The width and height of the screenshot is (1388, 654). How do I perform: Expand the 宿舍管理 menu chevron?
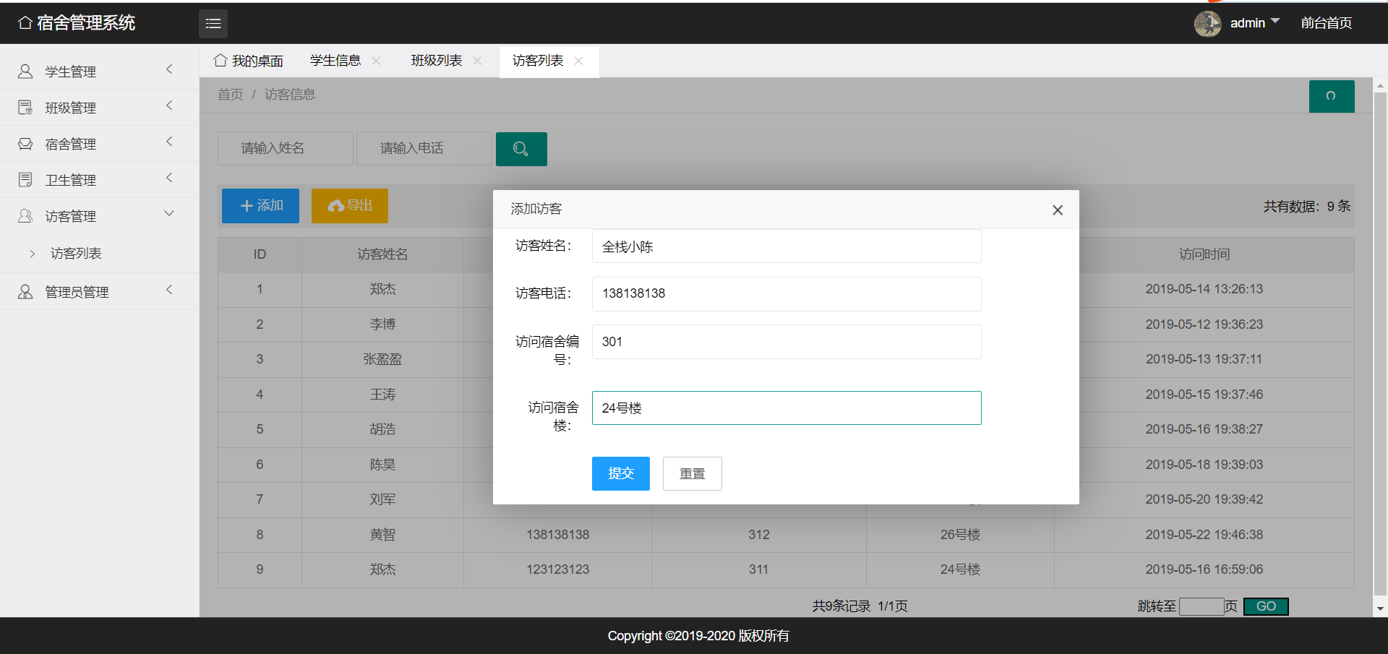pyautogui.click(x=169, y=142)
